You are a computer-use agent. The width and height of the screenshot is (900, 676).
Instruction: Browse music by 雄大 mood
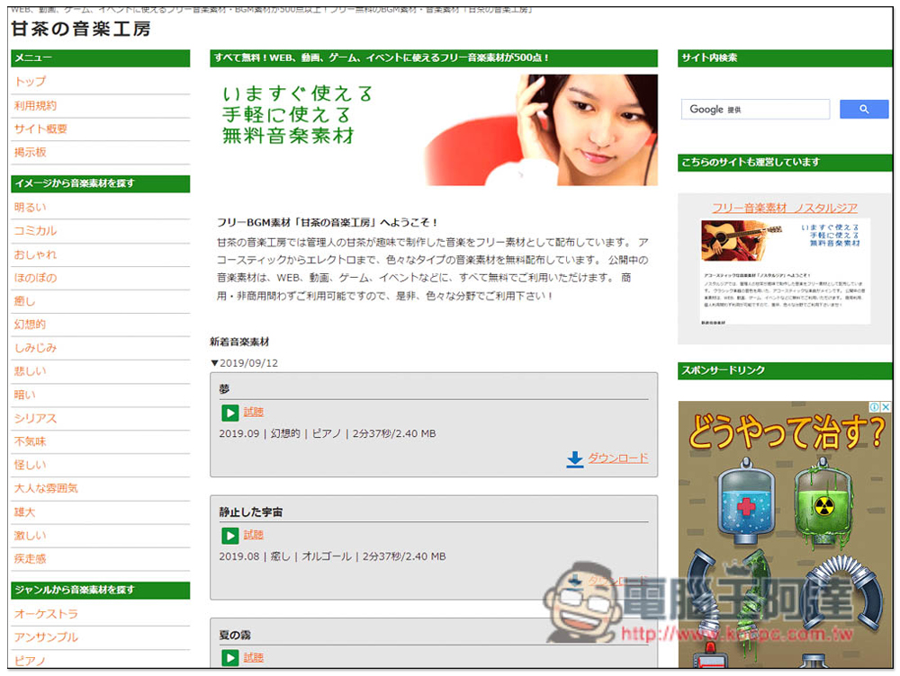coord(24,511)
